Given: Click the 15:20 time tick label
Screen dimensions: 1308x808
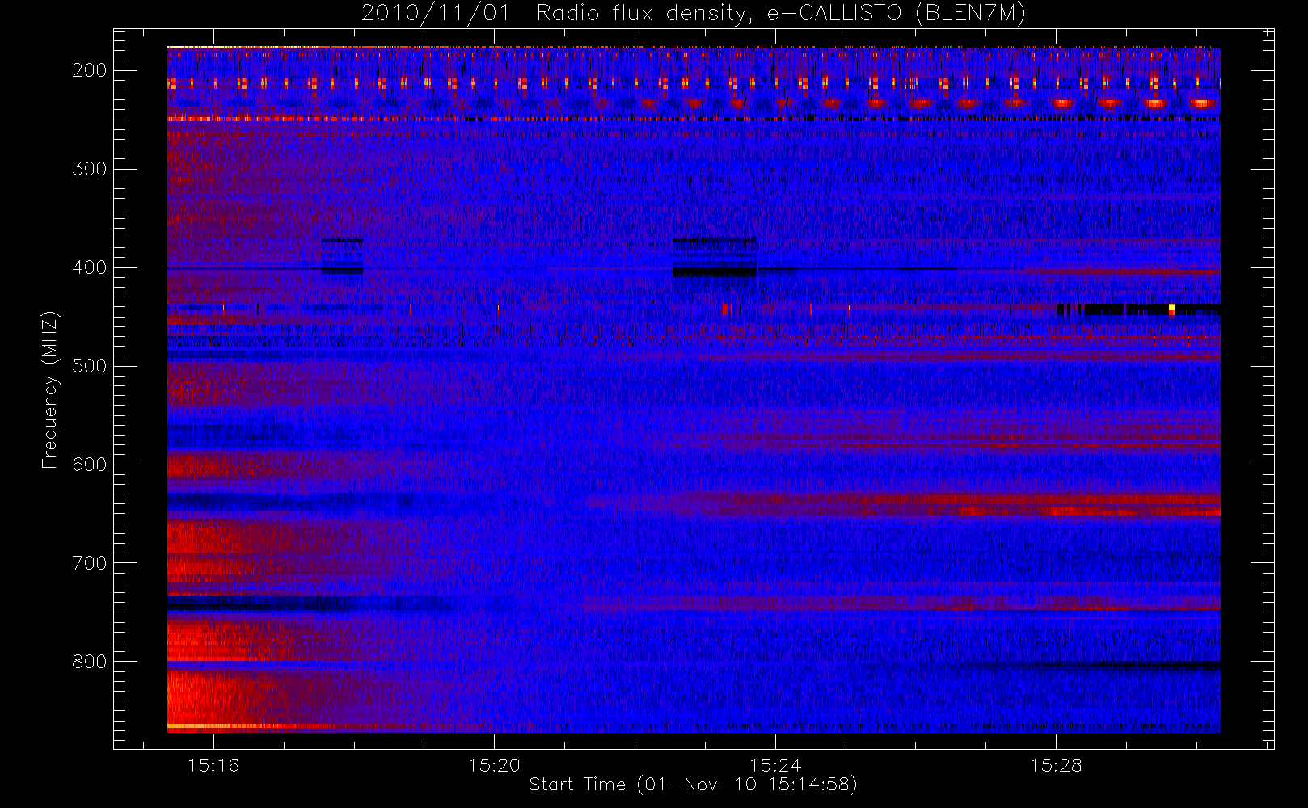Looking at the screenshot, I should pyautogui.click(x=494, y=765).
